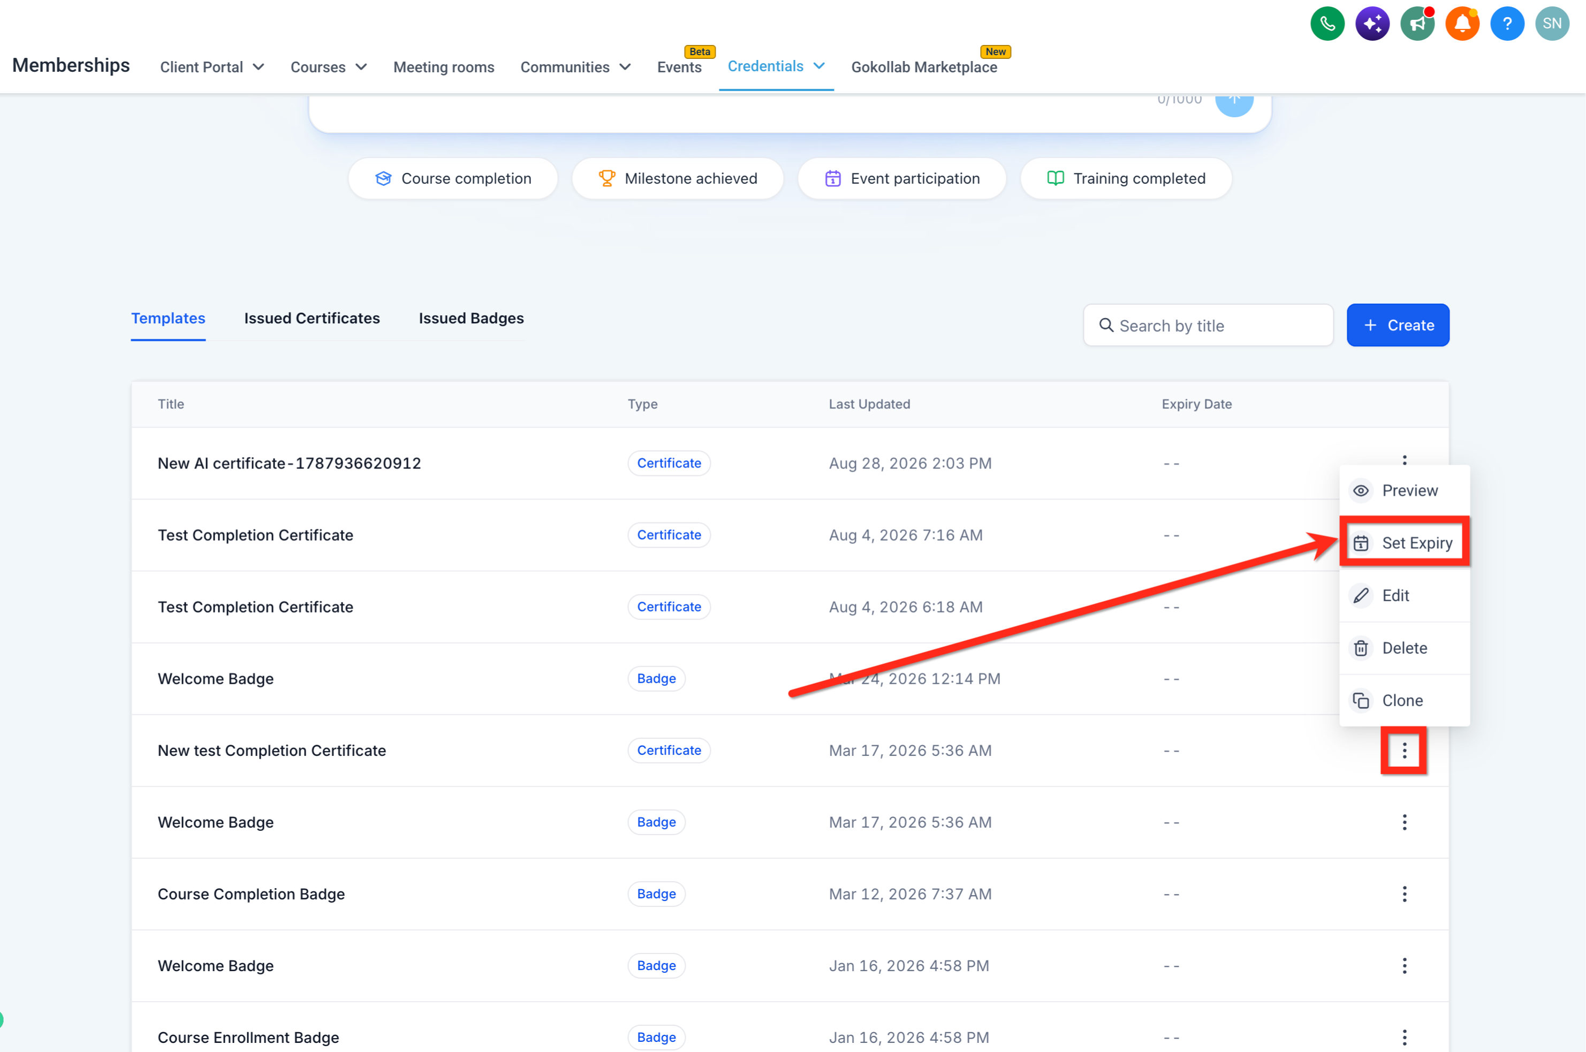The height and width of the screenshot is (1052, 1586).
Task: Open actions menu for Course Completion Badge
Action: [1404, 895]
